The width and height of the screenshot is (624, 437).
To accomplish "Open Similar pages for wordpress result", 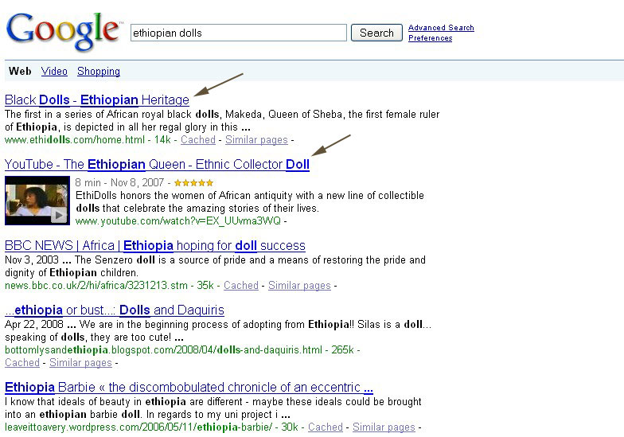I will click(384, 427).
